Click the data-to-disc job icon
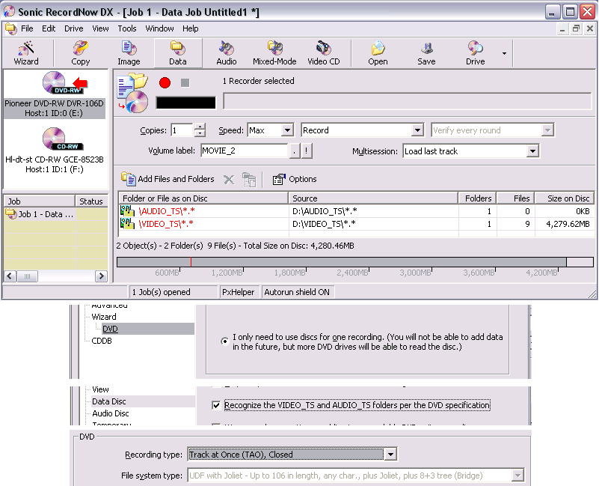The image size is (599, 486). (132, 94)
